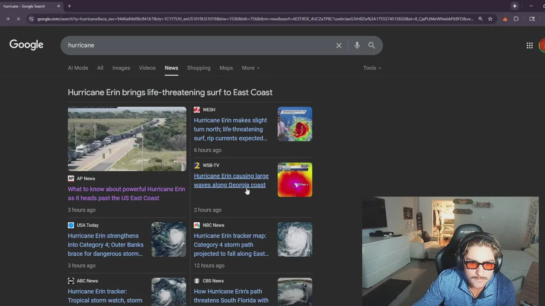Click the USA Today hurricane eye thumbnail
Viewport: 545px width, 306px height.
169,239
